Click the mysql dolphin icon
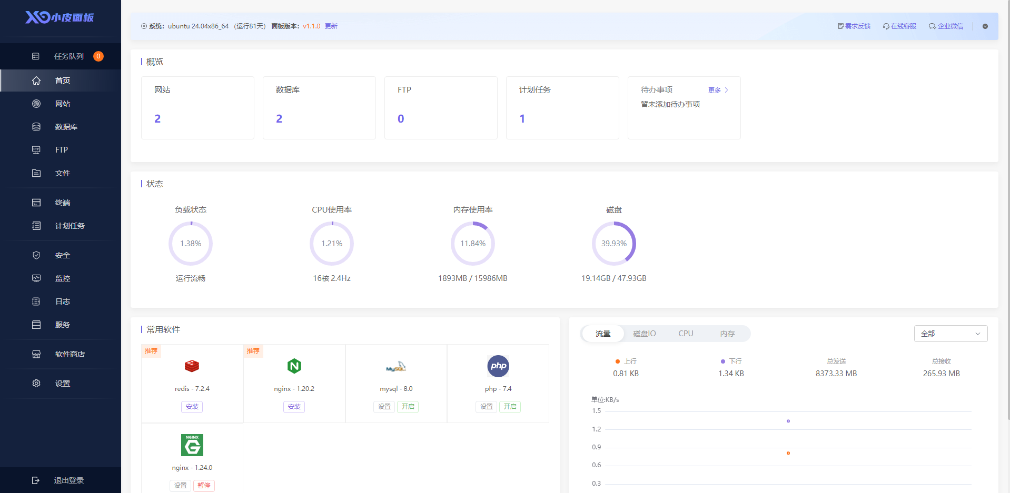The width and height of the screenshot is (1010, 493). [396, 367]
